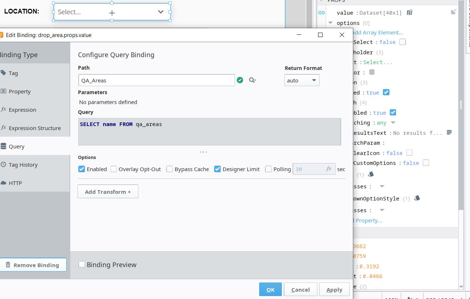
Task: Click the tag icon beside Tag
Action: (x=3, y=73)
